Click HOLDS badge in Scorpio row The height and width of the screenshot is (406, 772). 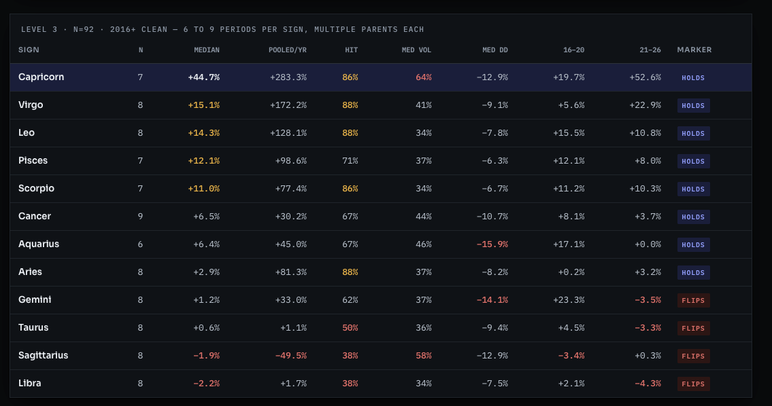[693, 189]
